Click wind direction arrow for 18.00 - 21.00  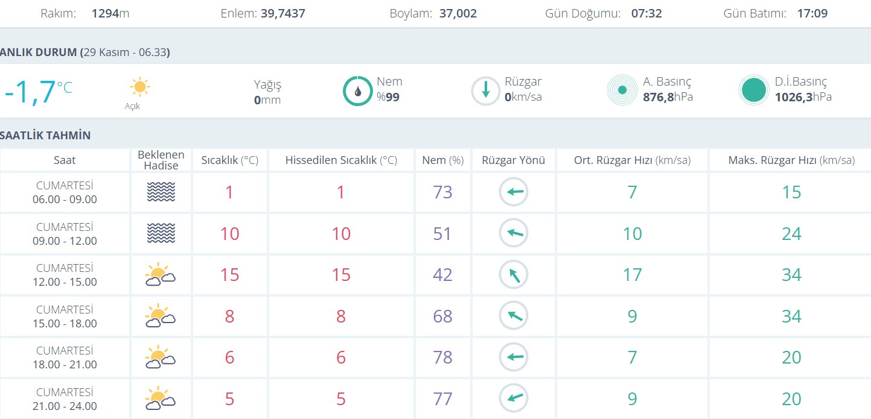click(x=514, y=357)
